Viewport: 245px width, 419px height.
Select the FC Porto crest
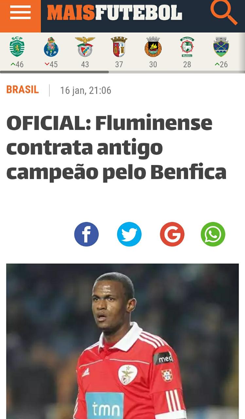coord(51,47)
